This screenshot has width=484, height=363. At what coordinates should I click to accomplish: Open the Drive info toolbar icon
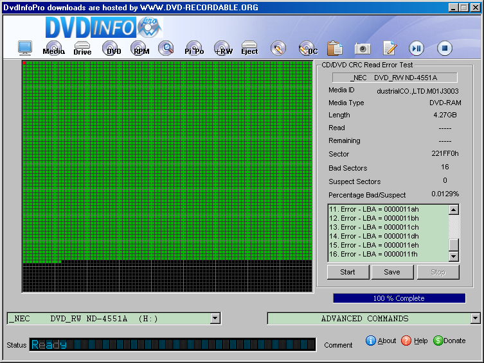[82, 48]
